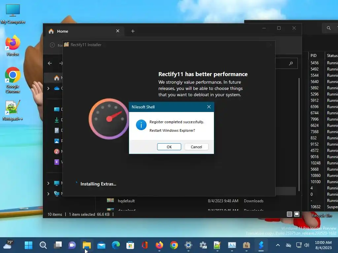The width and height of the screenshot is (338, 253).
Task: Show hidden system tray icons
Action: 278,245
